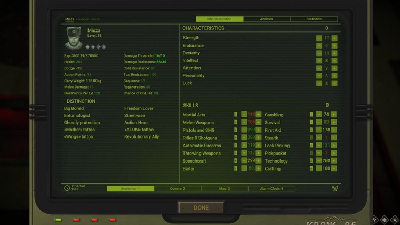This screenshot has width=400, height=225.
Task: Click the snowflake icon at bottom right
Action: coord(385,220)
